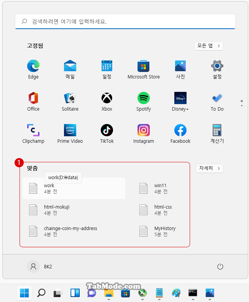This screenshot has height=302, width=249.
Task: Open File Explorer on the taskbar
Action: pos(109,293)
